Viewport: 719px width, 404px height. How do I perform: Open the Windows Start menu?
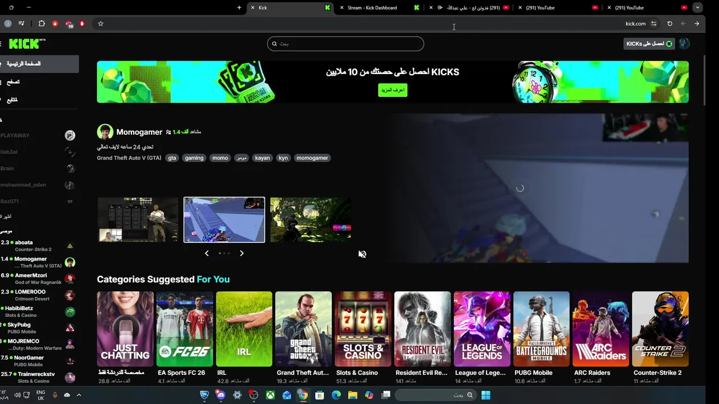[486, 395]
